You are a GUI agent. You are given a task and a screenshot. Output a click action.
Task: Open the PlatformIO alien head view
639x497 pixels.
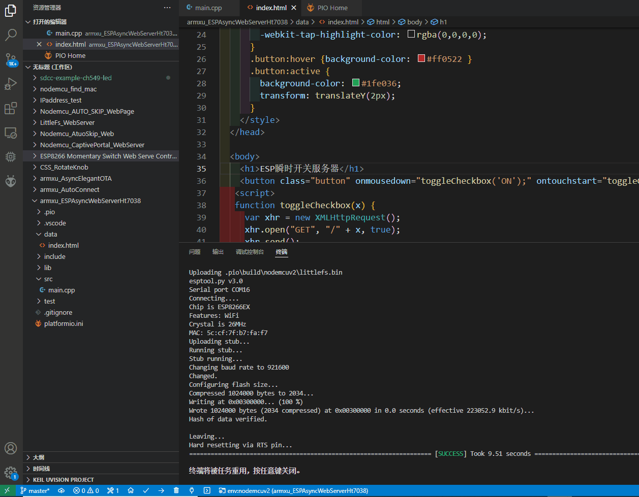click(11, 181)
